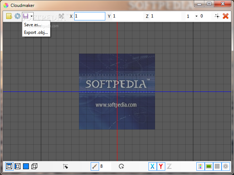234x175 pixels.
Task: Choose Save as... from the menu
Action: coord(33,25)
